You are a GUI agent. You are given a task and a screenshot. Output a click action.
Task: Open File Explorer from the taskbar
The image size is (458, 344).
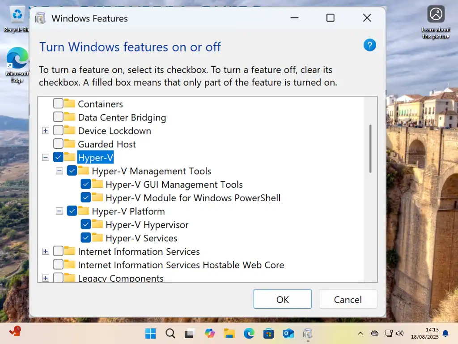click(x=229, y=333)
